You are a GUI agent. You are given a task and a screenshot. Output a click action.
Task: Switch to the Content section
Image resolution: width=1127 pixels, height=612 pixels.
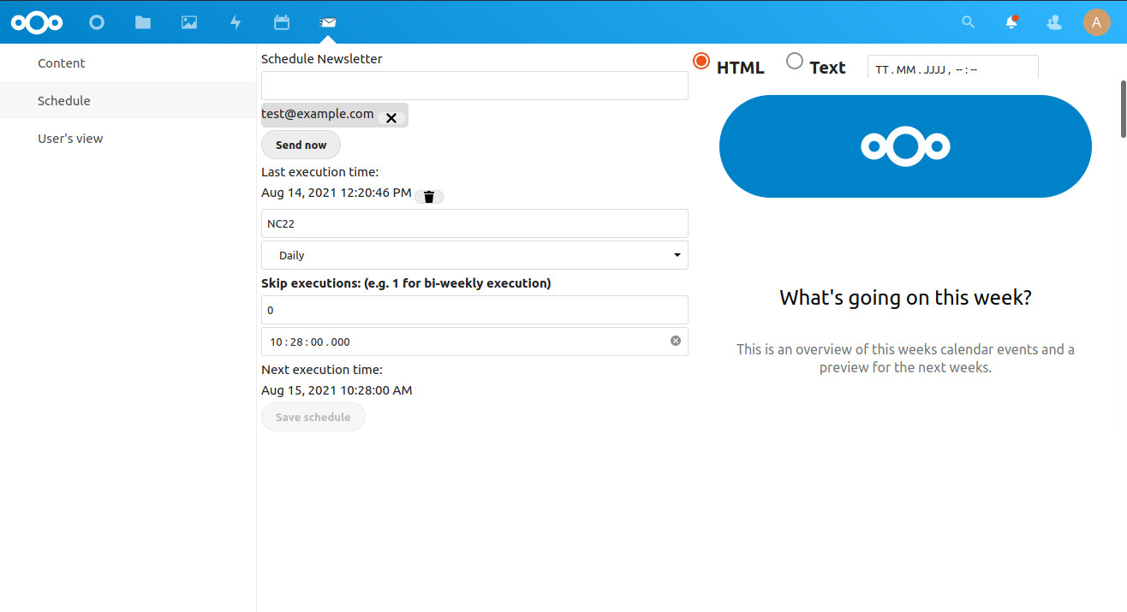(128, 62)
